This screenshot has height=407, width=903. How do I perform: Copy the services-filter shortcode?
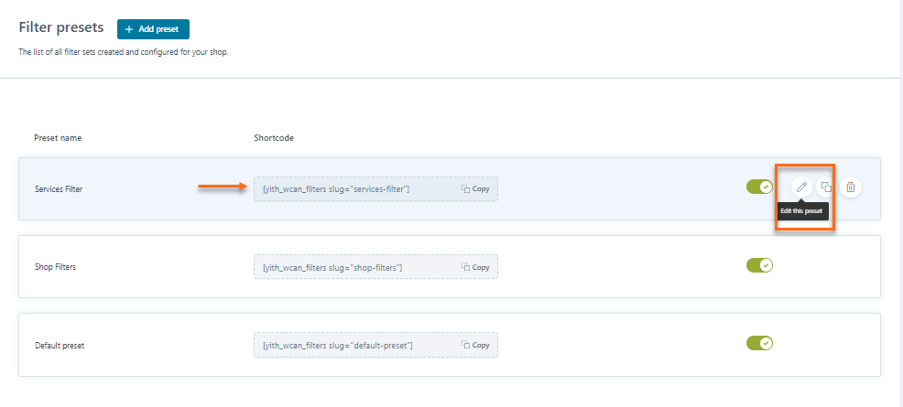(x=475, y=189)
